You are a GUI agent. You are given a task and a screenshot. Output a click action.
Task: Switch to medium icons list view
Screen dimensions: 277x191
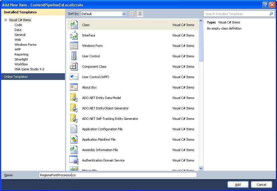click(140, 14)
